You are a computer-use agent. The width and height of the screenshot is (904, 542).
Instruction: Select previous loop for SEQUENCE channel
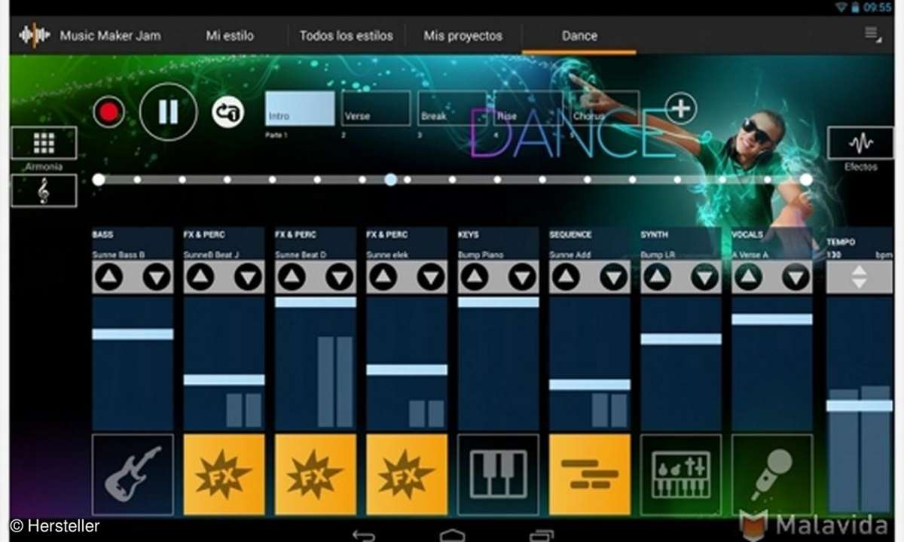pyautogui.click(x=566, y=278)
